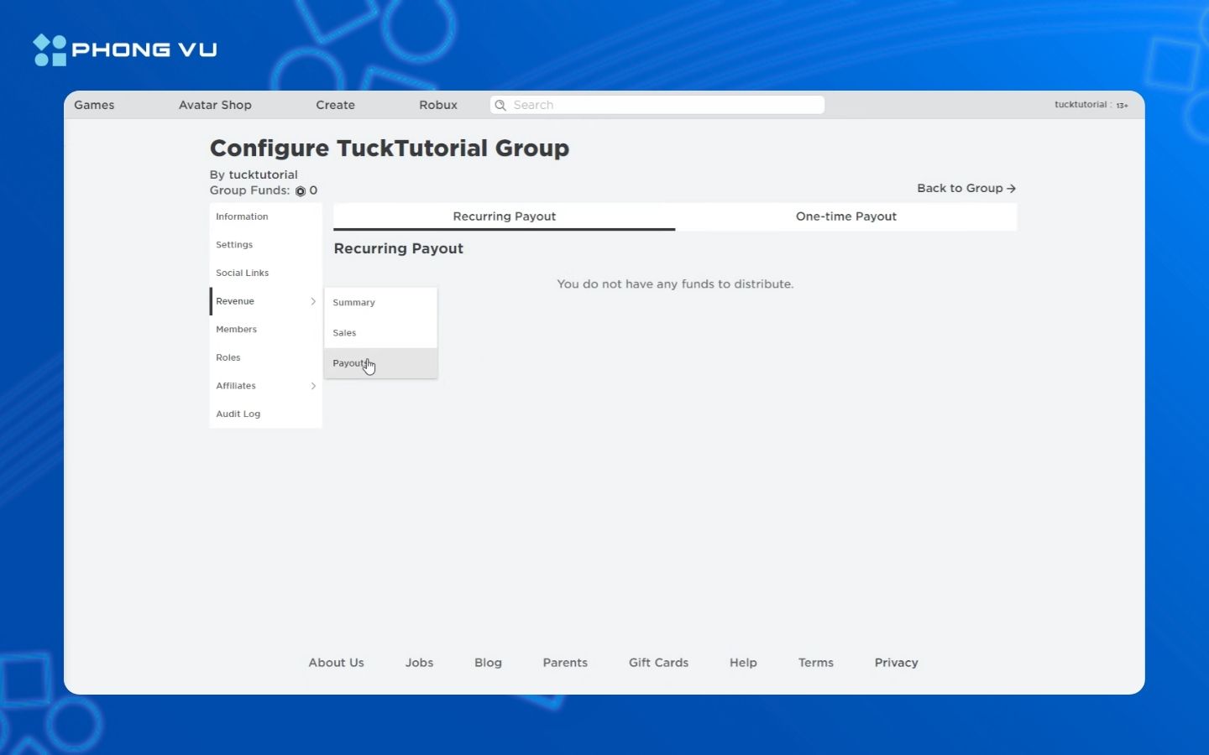Go to Back to Group link

coord(966,188)
